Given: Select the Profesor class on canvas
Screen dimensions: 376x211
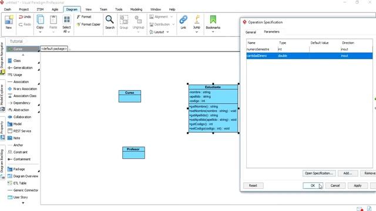Looking at the screenshot, I should [133, 152].
